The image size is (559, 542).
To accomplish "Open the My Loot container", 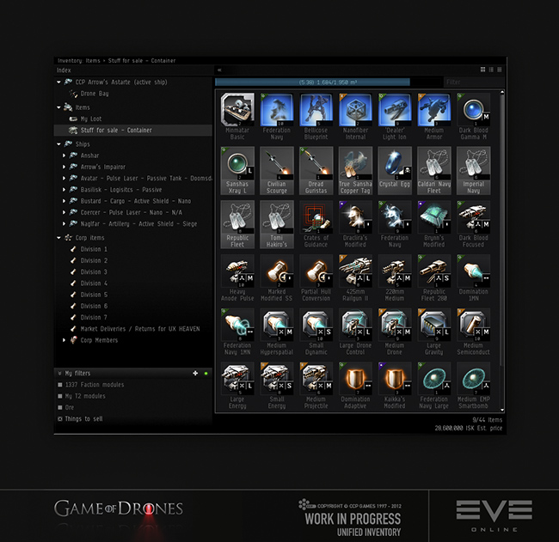I will click(x=91, y=119).
